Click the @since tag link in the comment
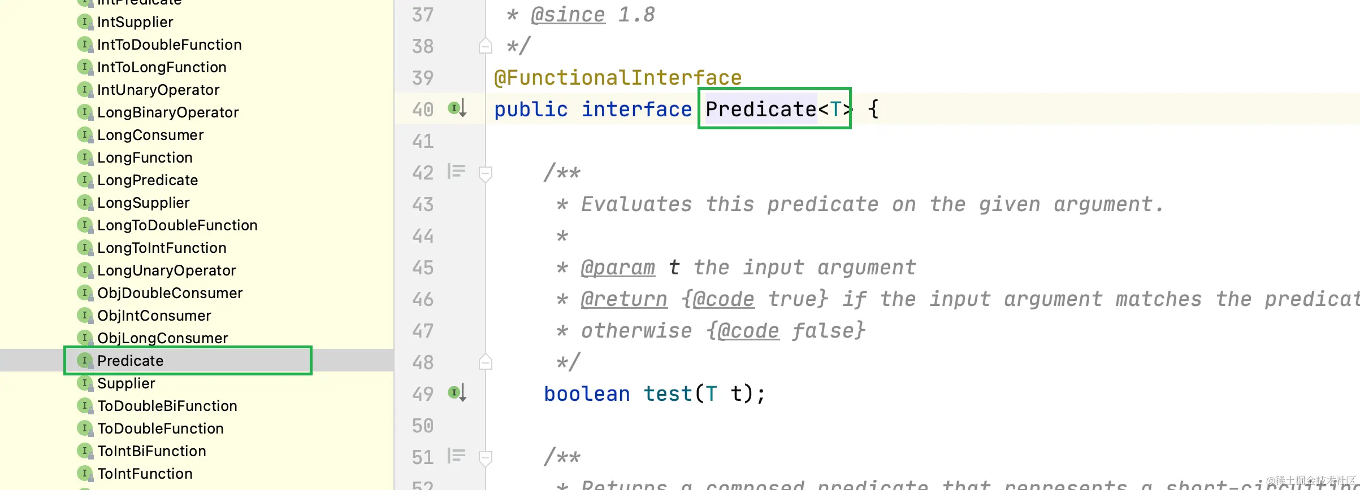1360x490 pixels. (x=568, y=15)
